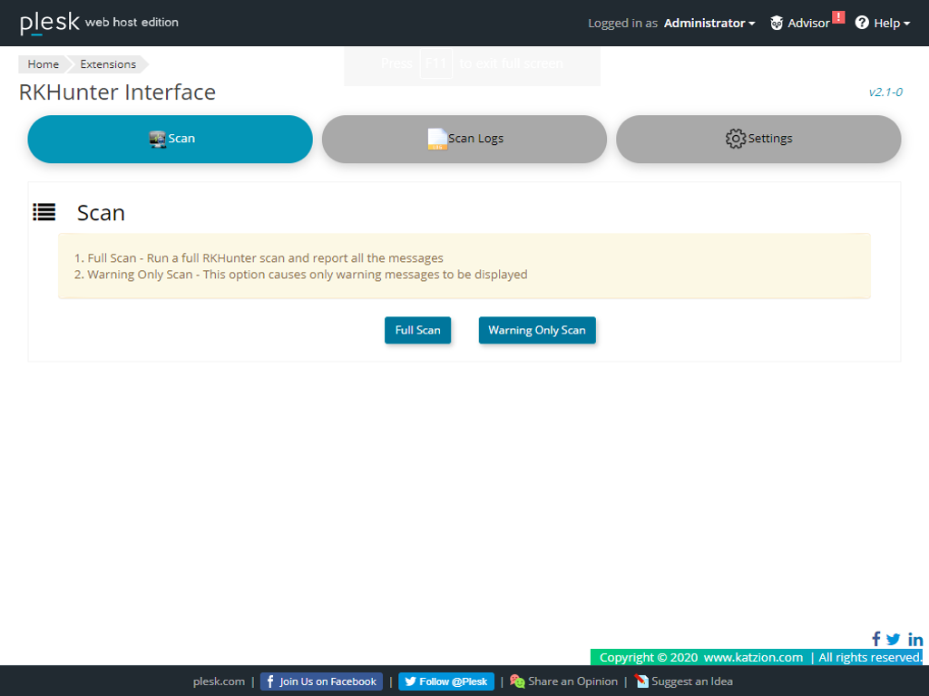
Task: Click the v2.1-0 version label
Action: tap(885, 92)
